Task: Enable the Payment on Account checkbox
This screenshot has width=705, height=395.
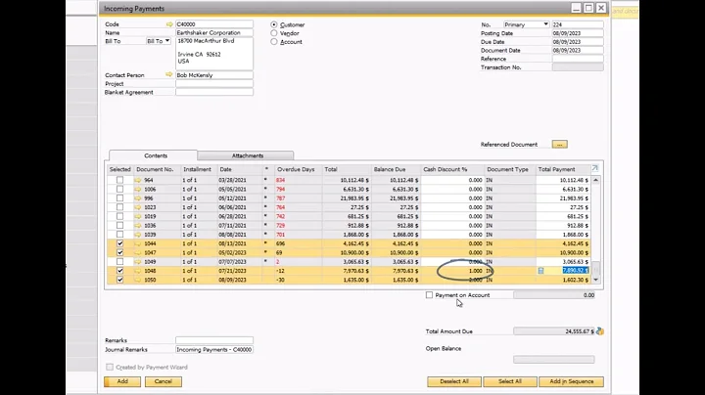Action: click(x=430, y=295)
